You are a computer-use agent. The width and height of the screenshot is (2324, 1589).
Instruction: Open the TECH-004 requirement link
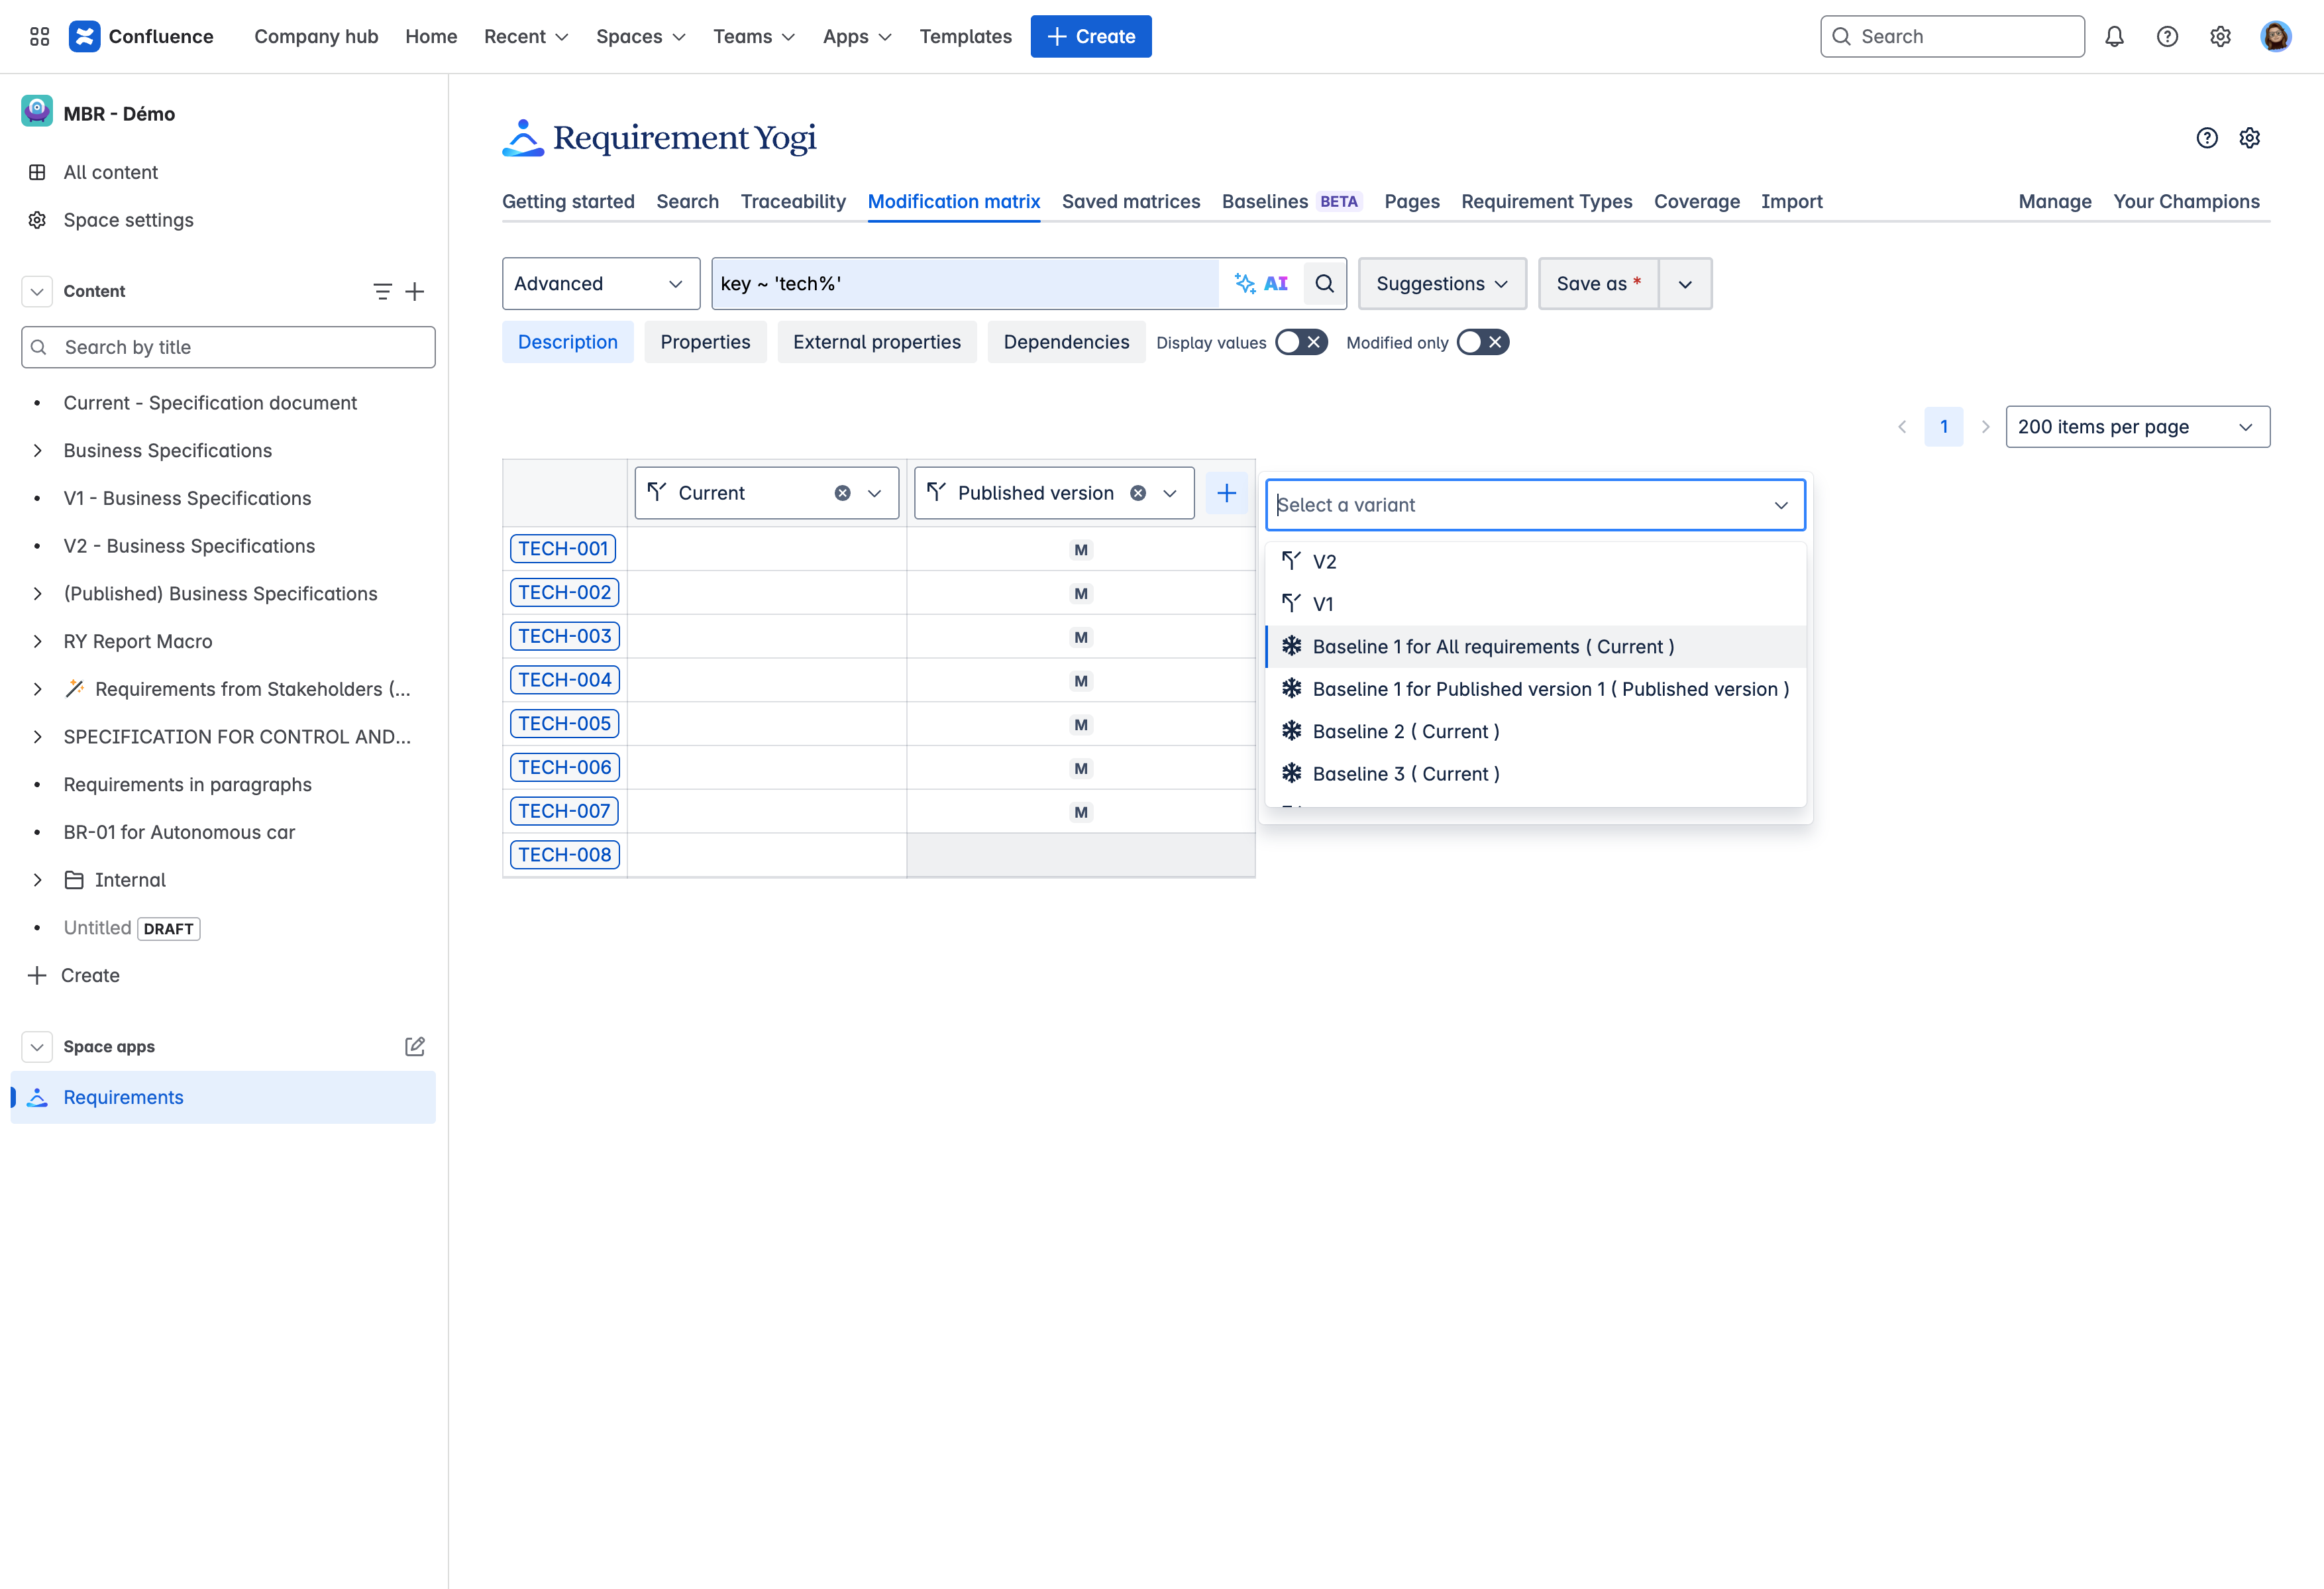coord(564,680)
